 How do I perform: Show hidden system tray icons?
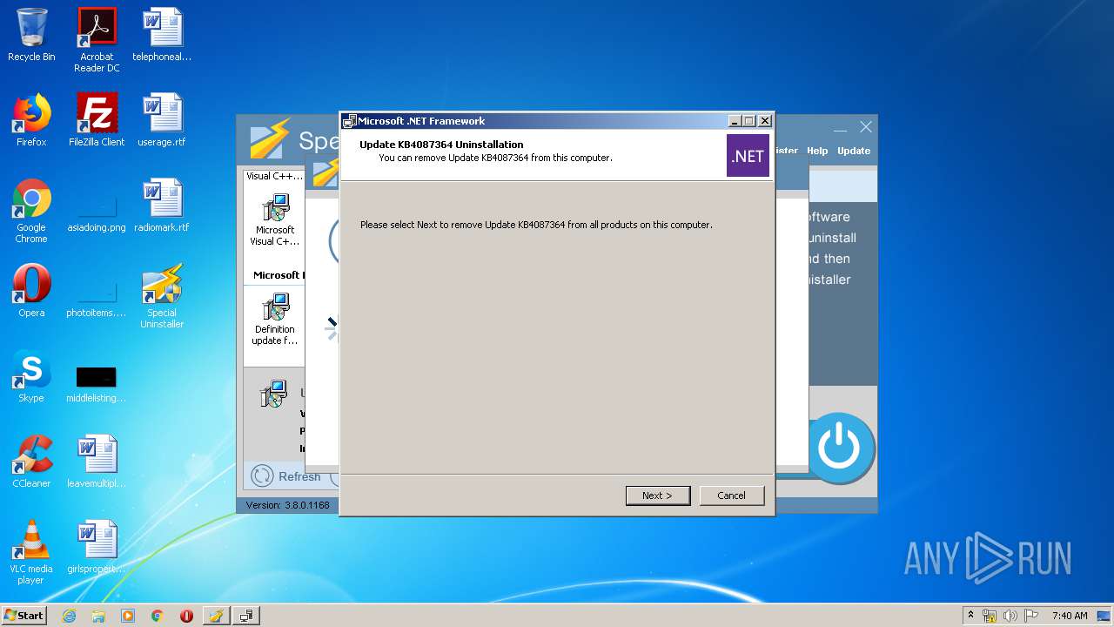coord(970,615)
